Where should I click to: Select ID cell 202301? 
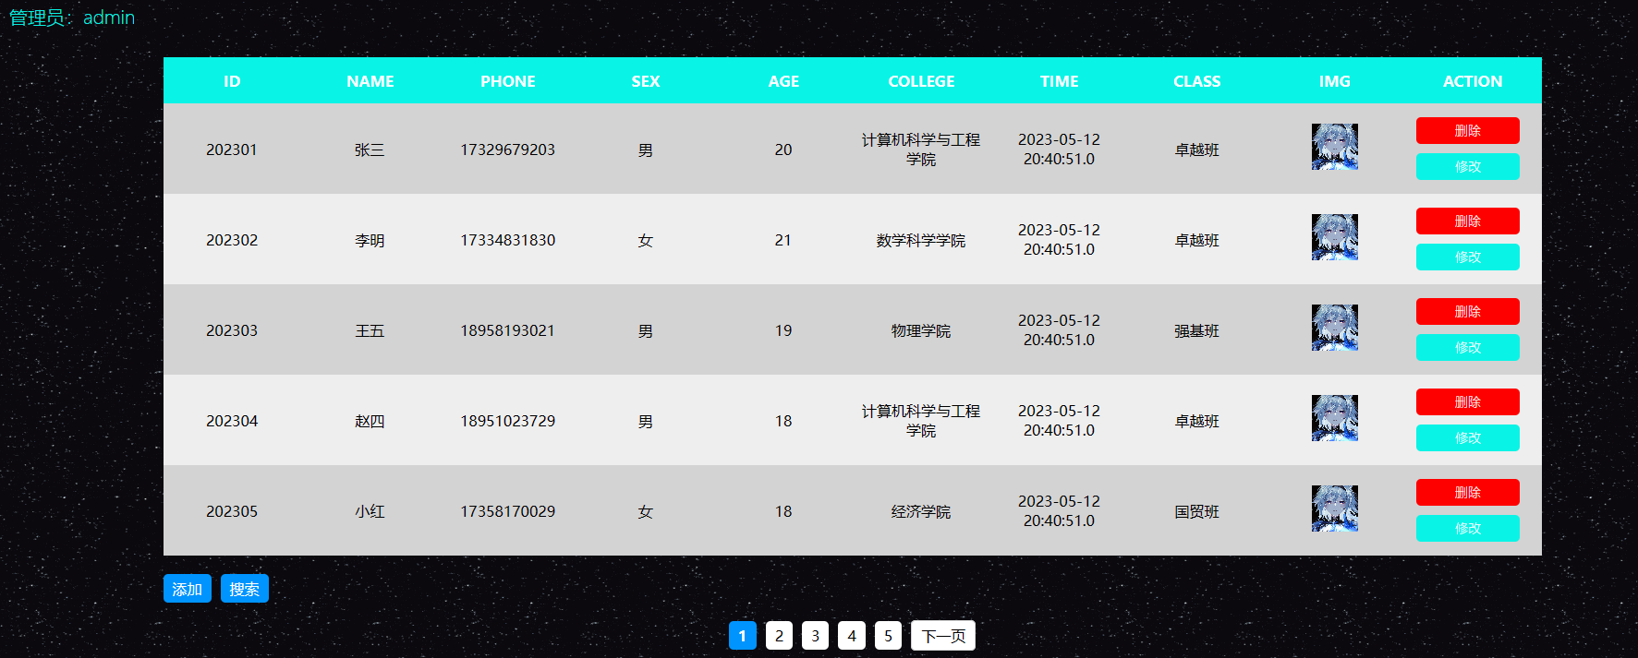click(x=232, y=150)
